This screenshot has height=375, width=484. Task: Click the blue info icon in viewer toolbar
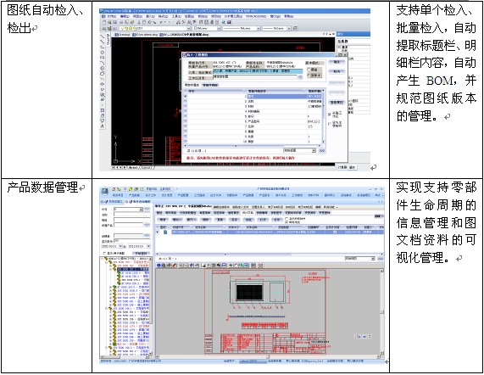click(x=159, y=265)
